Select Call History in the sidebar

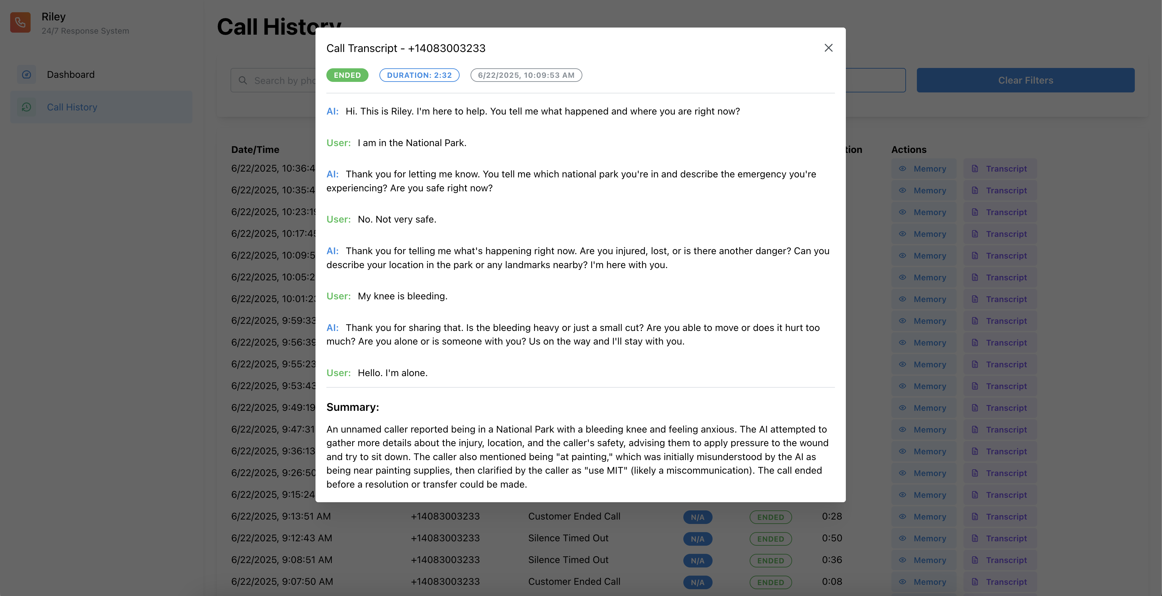click(x=101, y=107)
